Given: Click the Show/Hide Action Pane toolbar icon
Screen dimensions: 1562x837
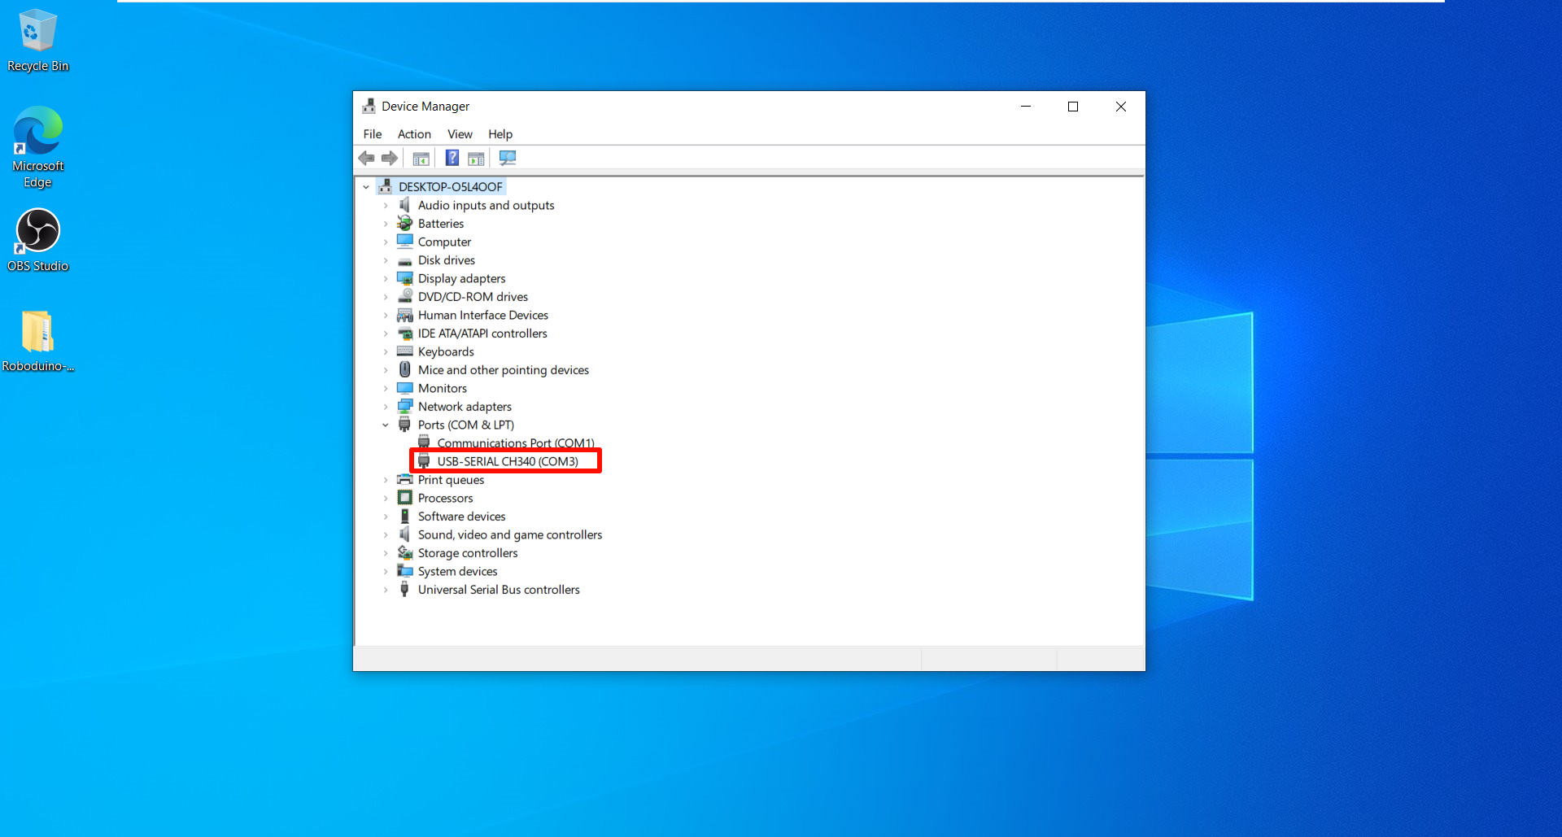Looking at the screenshot, I should (476, 158).
